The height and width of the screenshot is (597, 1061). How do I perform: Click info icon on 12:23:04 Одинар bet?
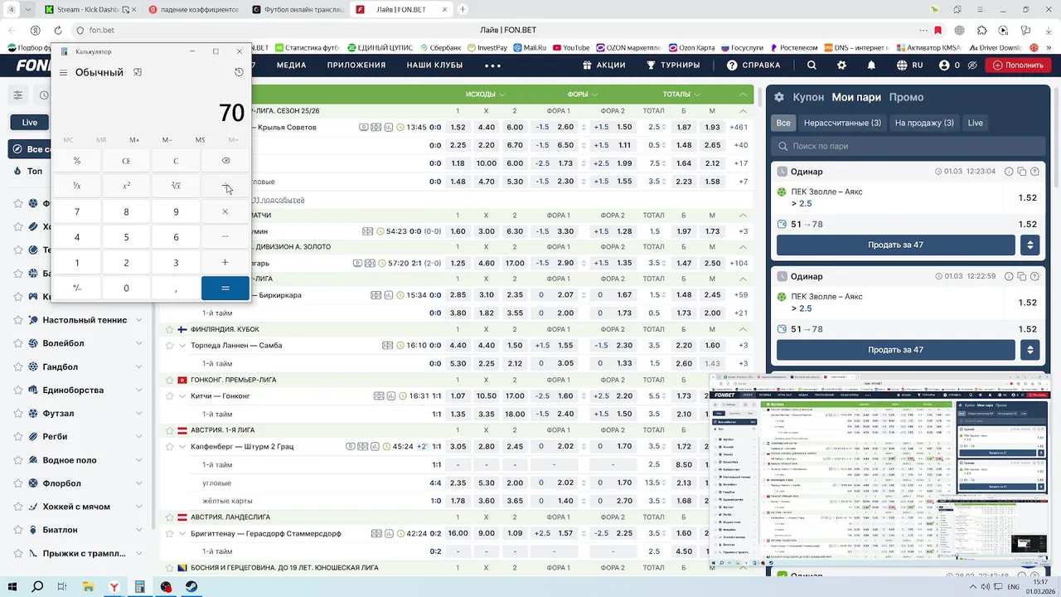(x=1009, y=172)
